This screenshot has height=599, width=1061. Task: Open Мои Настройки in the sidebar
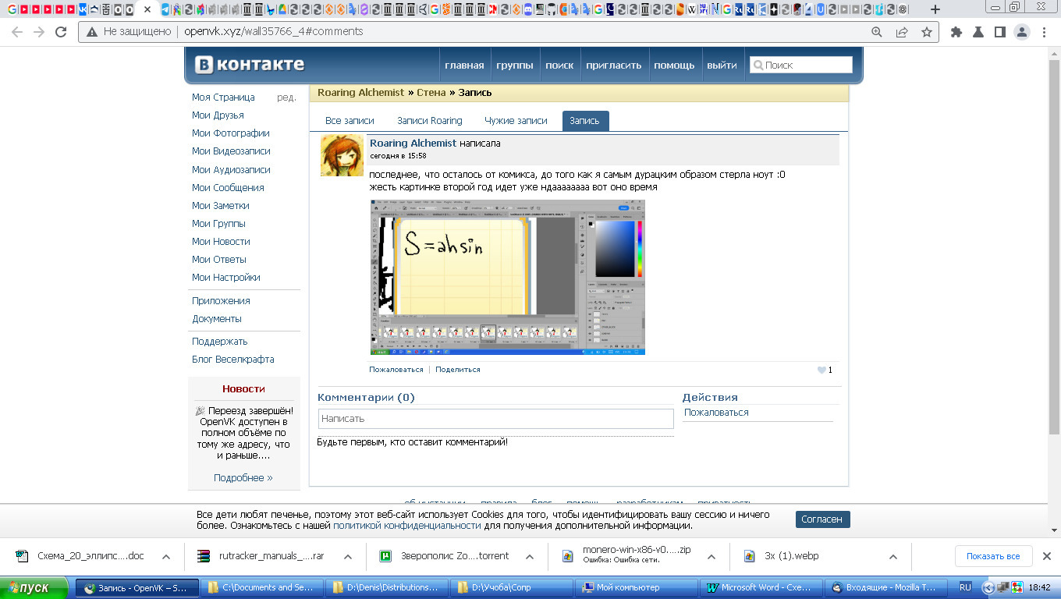coord(226,278)
